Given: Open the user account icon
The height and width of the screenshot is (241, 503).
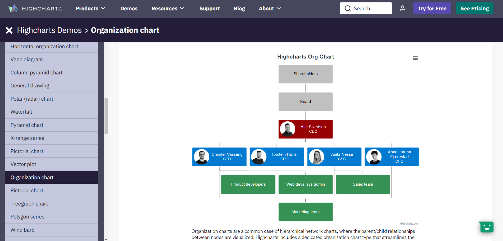Looking at the screenshot, I should click(402, 8).
